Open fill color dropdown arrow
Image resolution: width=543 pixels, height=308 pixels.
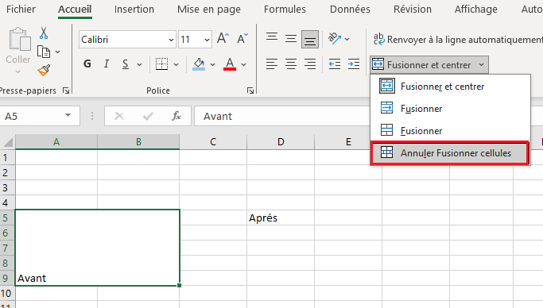(x=212, y=64)
